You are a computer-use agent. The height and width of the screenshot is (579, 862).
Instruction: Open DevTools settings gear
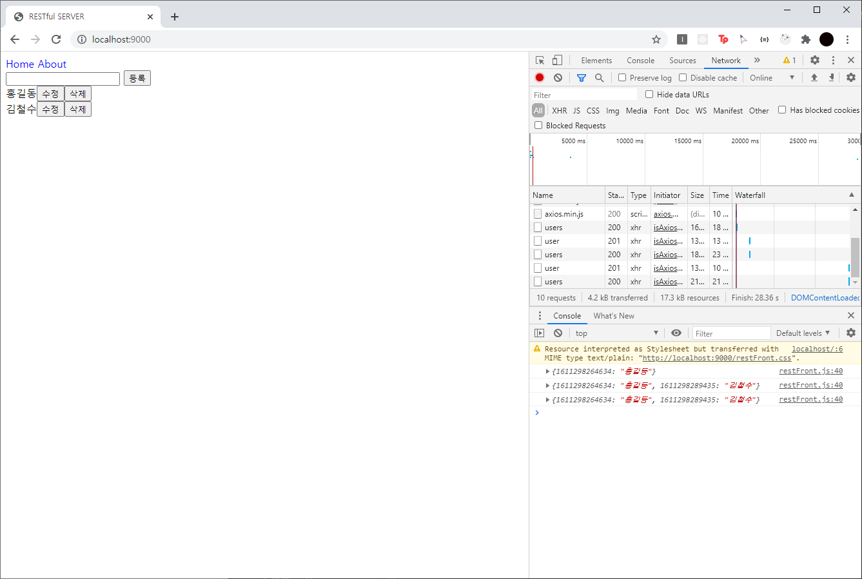tap(815, 61)
